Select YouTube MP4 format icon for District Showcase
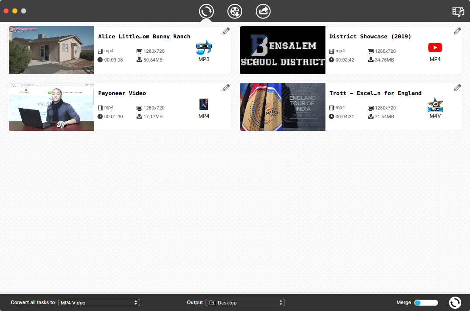Image resolution: width=470 pixels, height=311 pixels. (x=435, y=48)
